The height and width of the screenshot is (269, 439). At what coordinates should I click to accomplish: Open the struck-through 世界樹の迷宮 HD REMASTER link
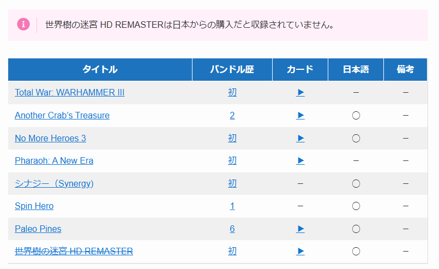74,252
